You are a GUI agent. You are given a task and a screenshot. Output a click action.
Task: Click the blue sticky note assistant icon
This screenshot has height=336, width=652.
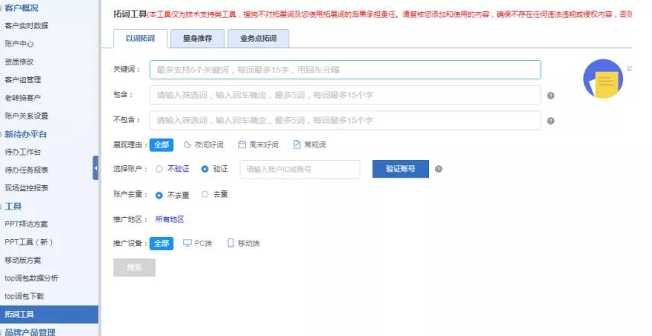tap(603, 79)
